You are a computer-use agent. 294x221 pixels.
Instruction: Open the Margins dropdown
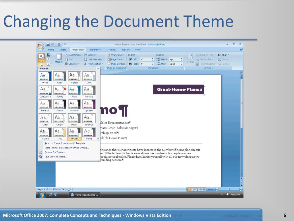click(x=59, y=59)
